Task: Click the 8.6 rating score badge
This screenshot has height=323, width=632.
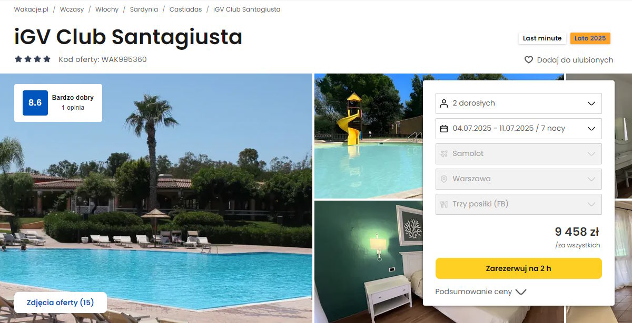Action: 35,103
